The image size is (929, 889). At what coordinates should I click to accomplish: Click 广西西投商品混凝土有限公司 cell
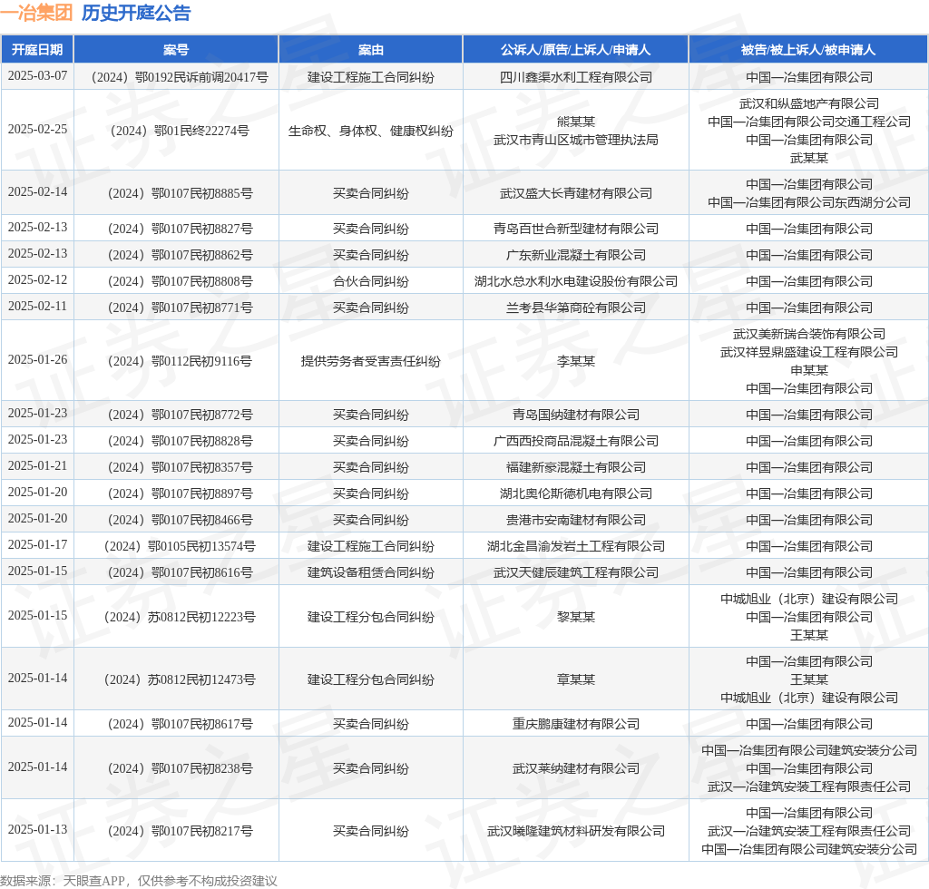575,441
